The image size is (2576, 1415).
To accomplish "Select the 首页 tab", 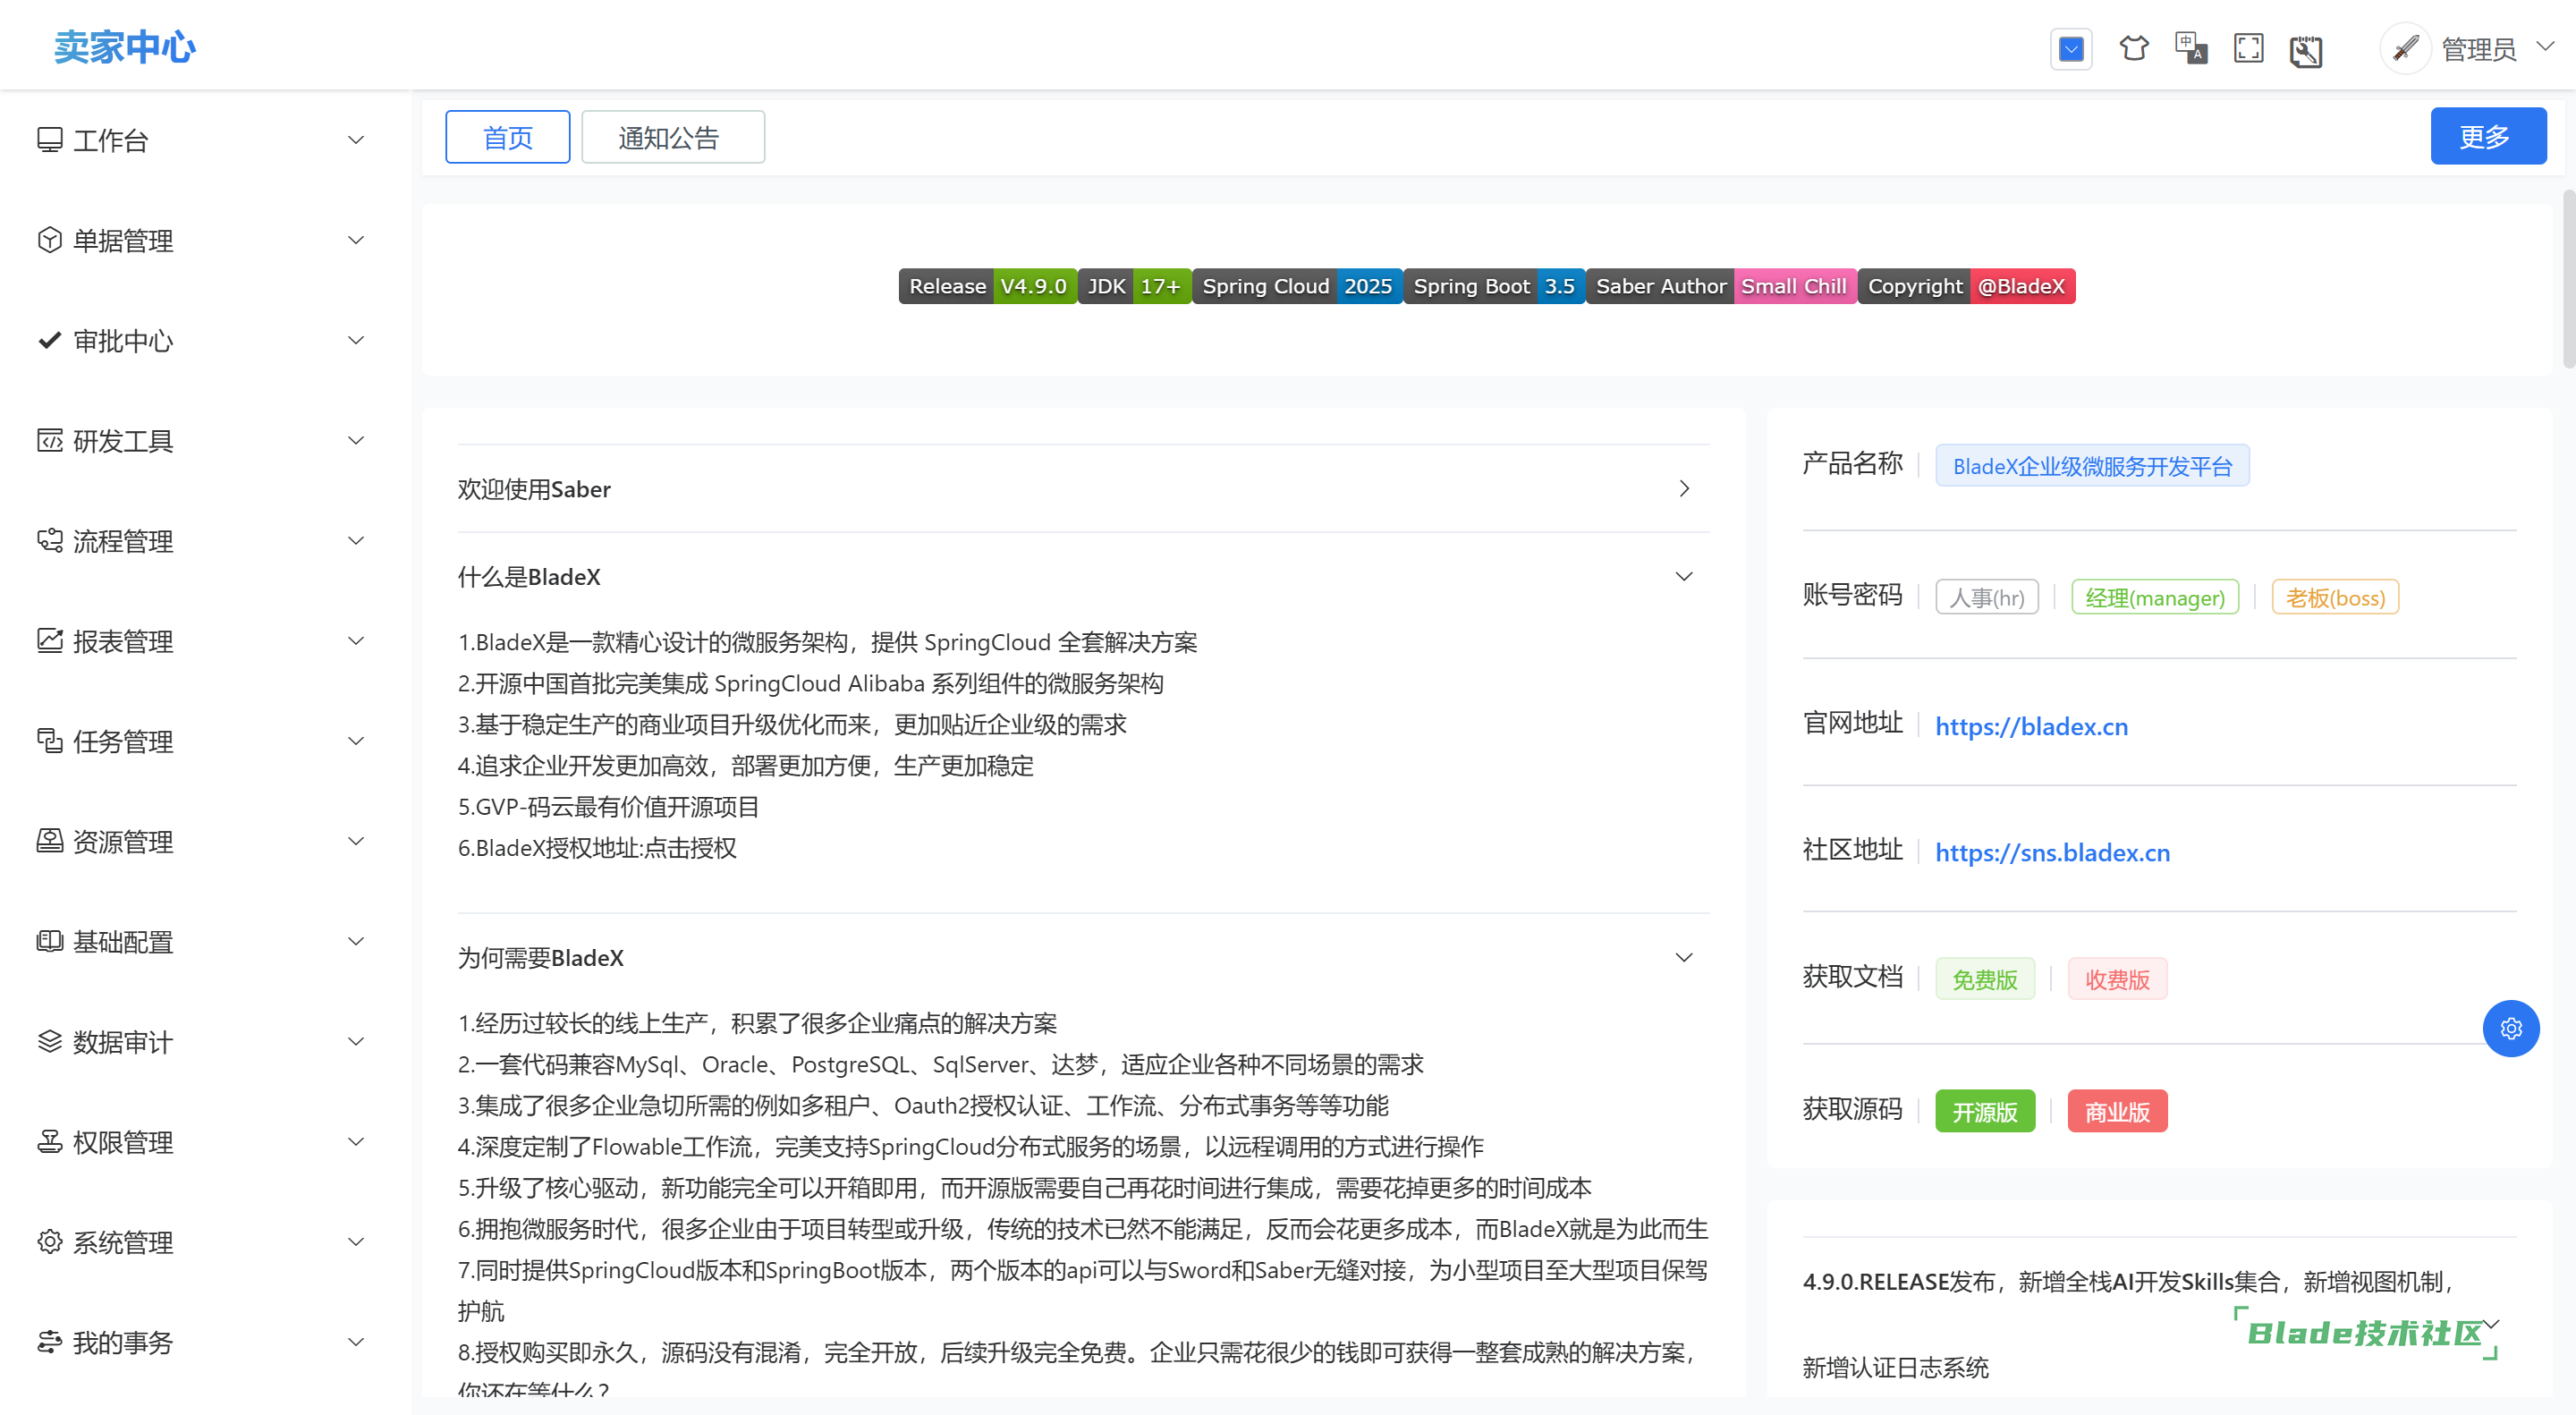I will click(507, 137).
